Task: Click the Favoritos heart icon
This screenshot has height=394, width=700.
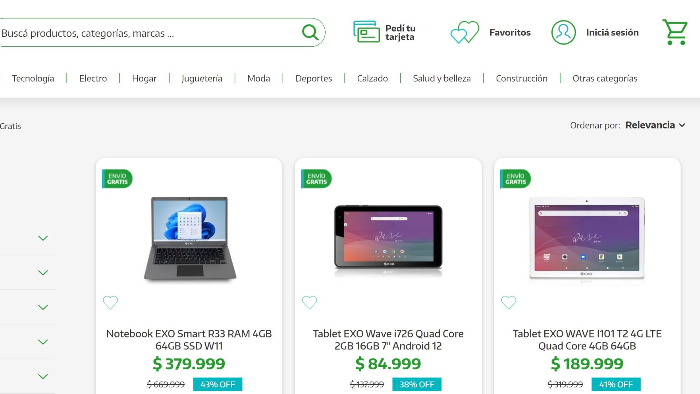Action: pos(464,32)
